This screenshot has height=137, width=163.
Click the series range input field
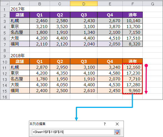73,132
